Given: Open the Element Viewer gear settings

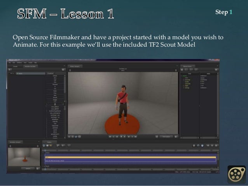Looking at the screenshot, I should 216,70.
